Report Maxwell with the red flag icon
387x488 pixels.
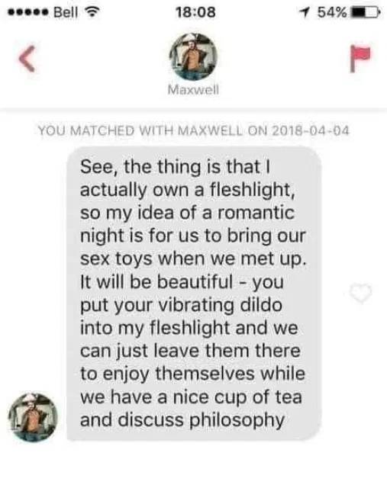360,58
